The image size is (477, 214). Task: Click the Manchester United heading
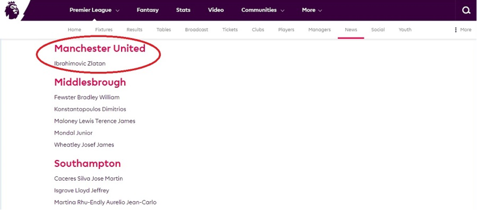click(100, 49)
